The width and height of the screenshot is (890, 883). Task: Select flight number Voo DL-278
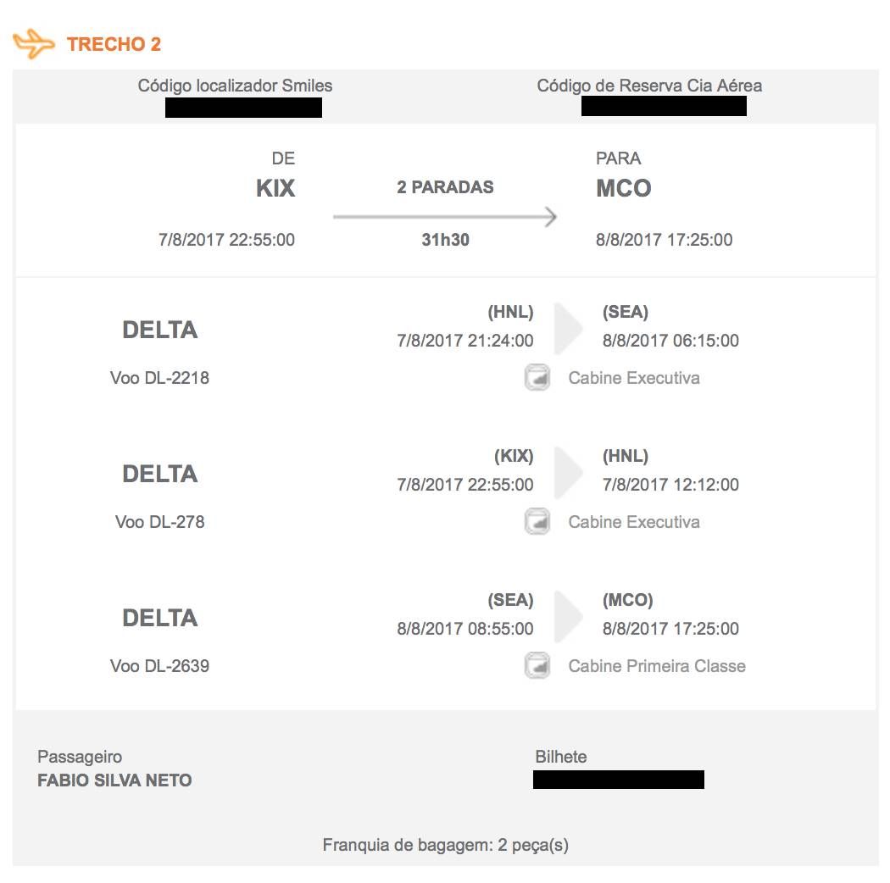click(159, 522)
